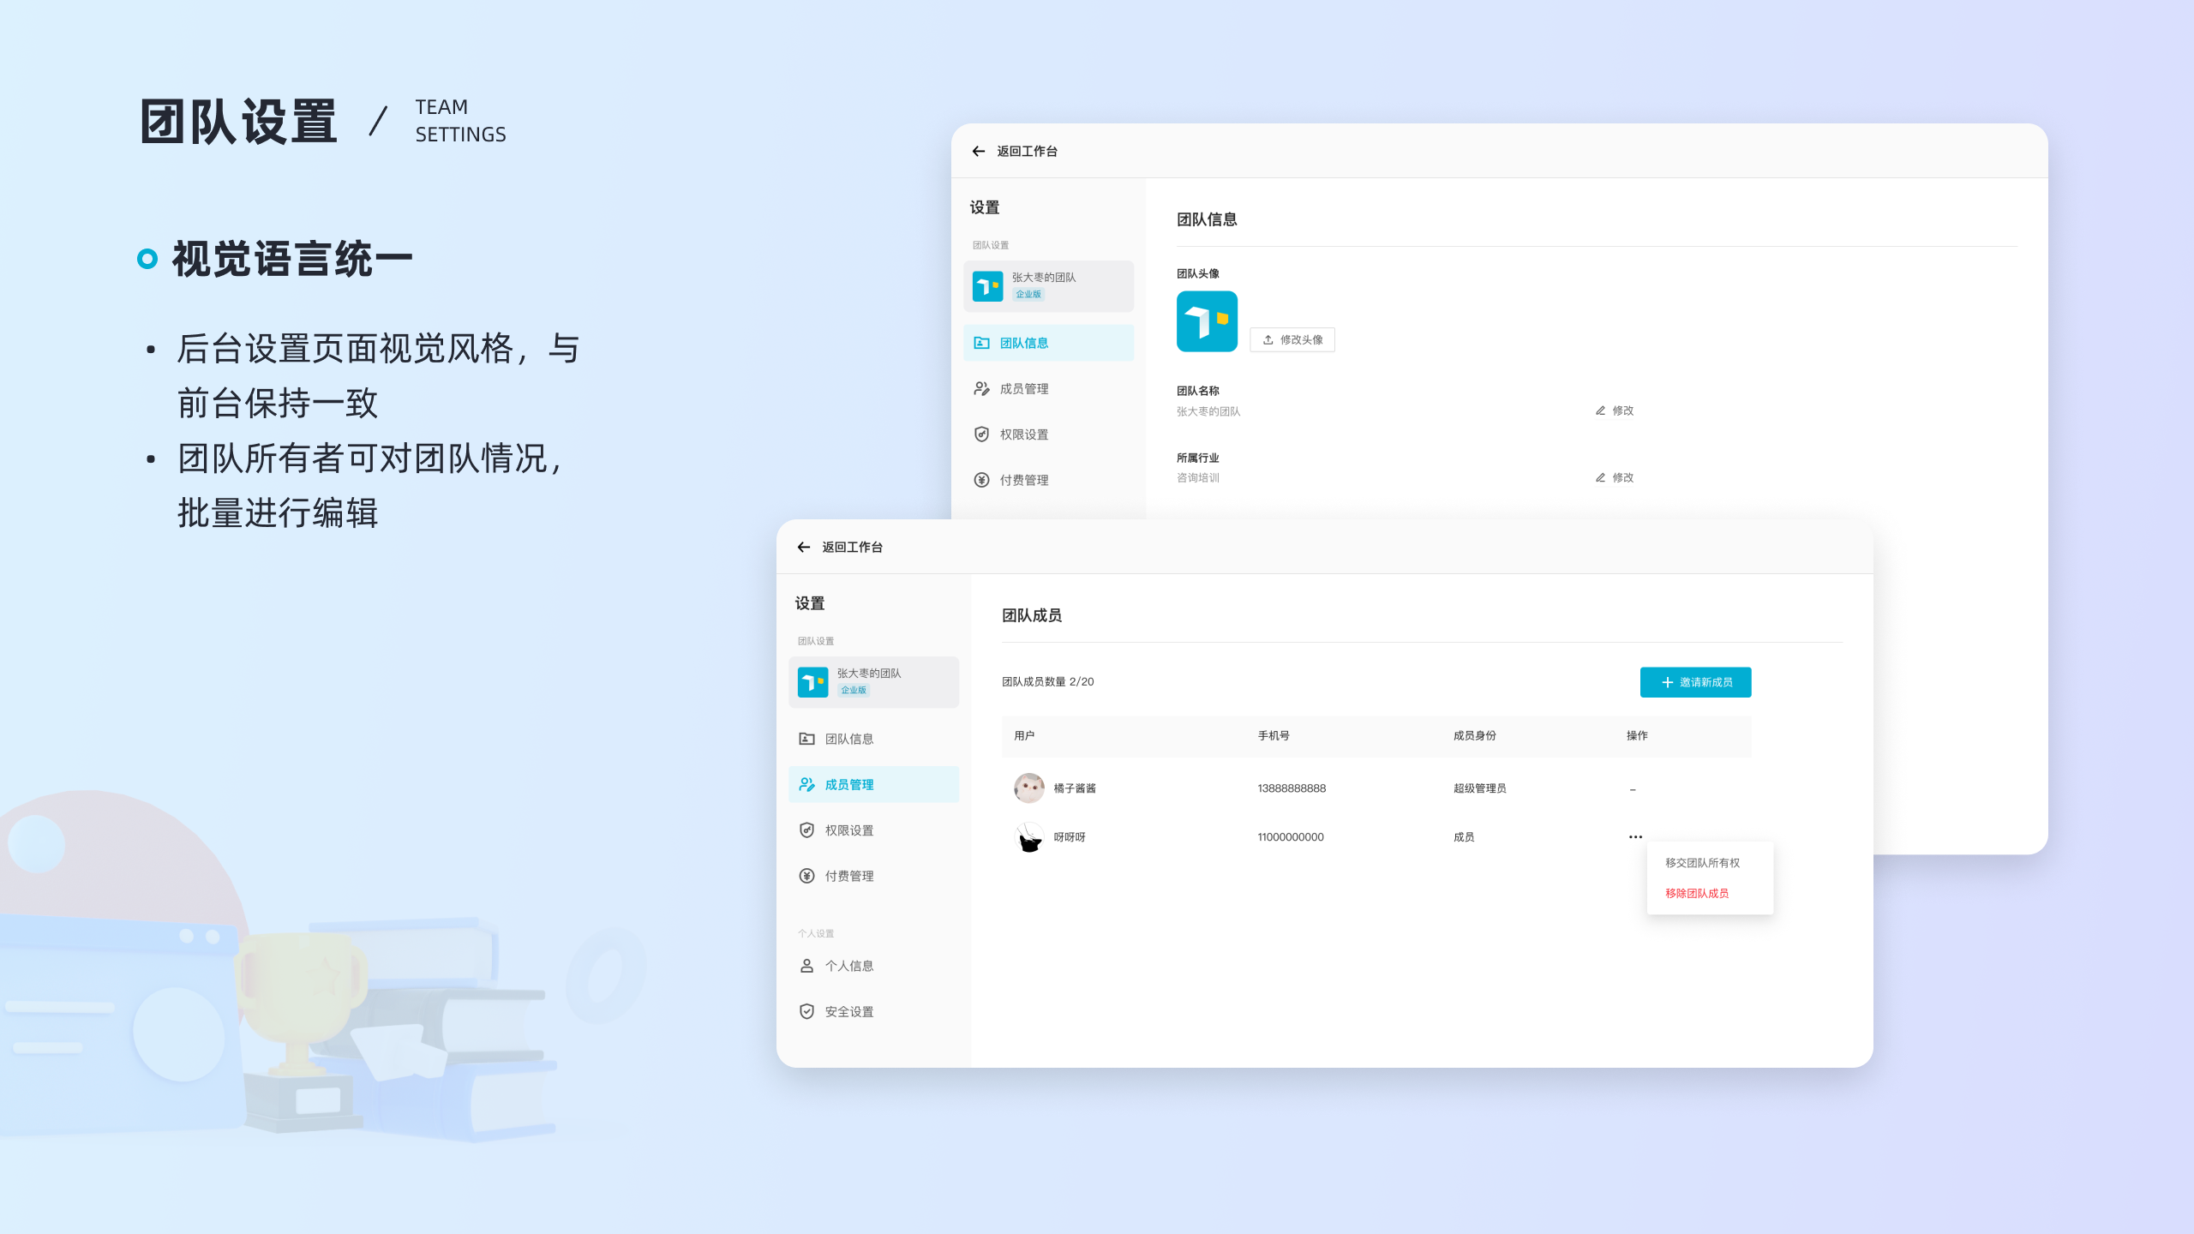Open 个人信息 settings label
This screenshot has height=1234, width=2194.
[849, 966]
